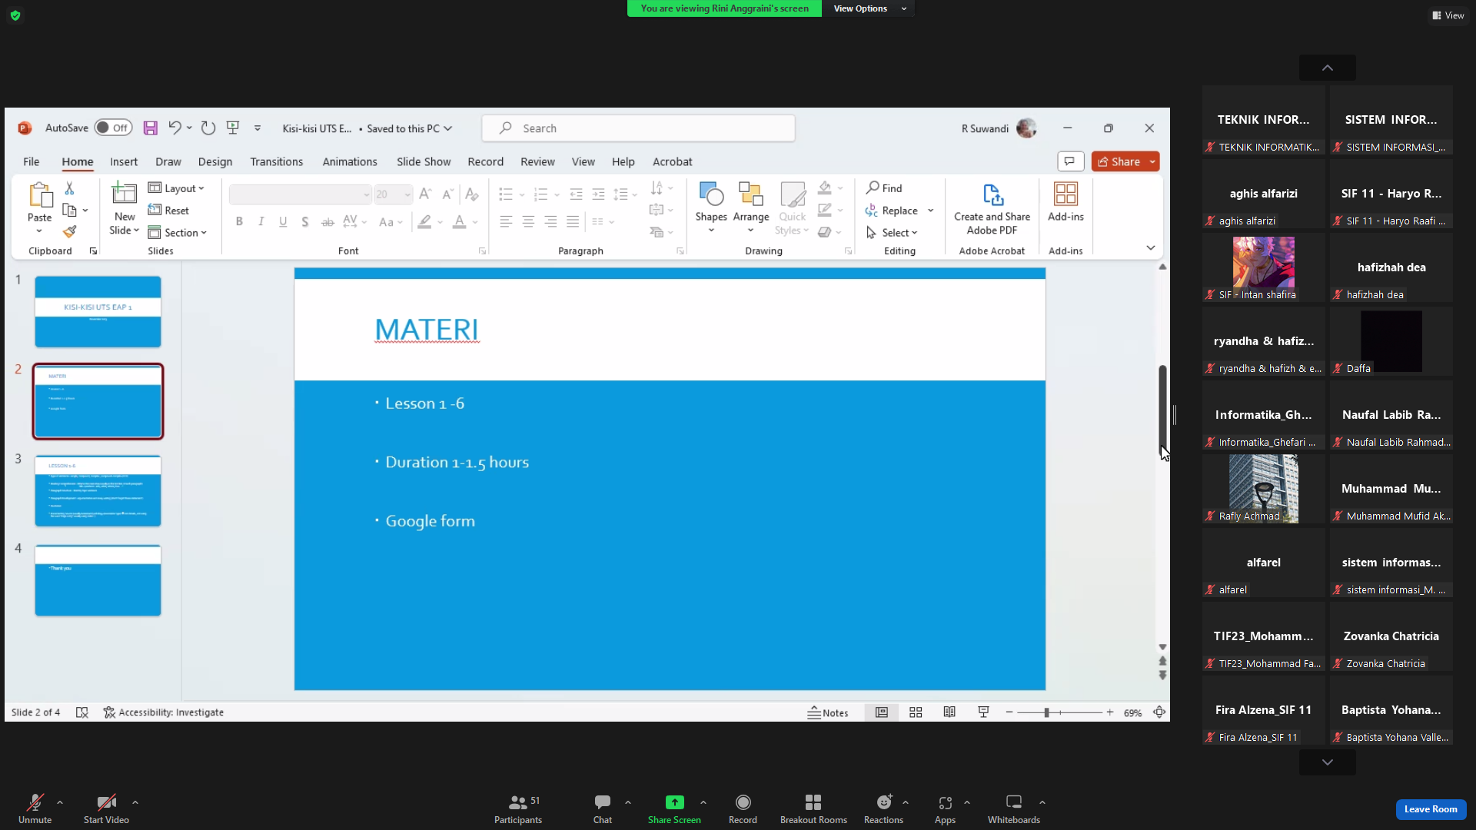Open the Arrange options
The height and width of the screenshot is (830, 1476).
(751, 207)
